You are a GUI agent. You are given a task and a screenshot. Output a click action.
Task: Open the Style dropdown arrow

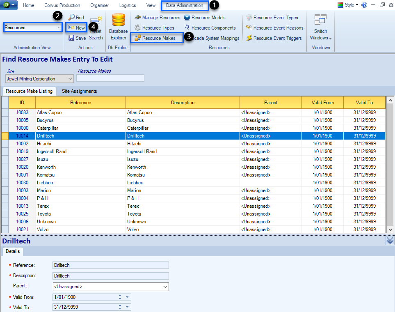pos(357,5)
